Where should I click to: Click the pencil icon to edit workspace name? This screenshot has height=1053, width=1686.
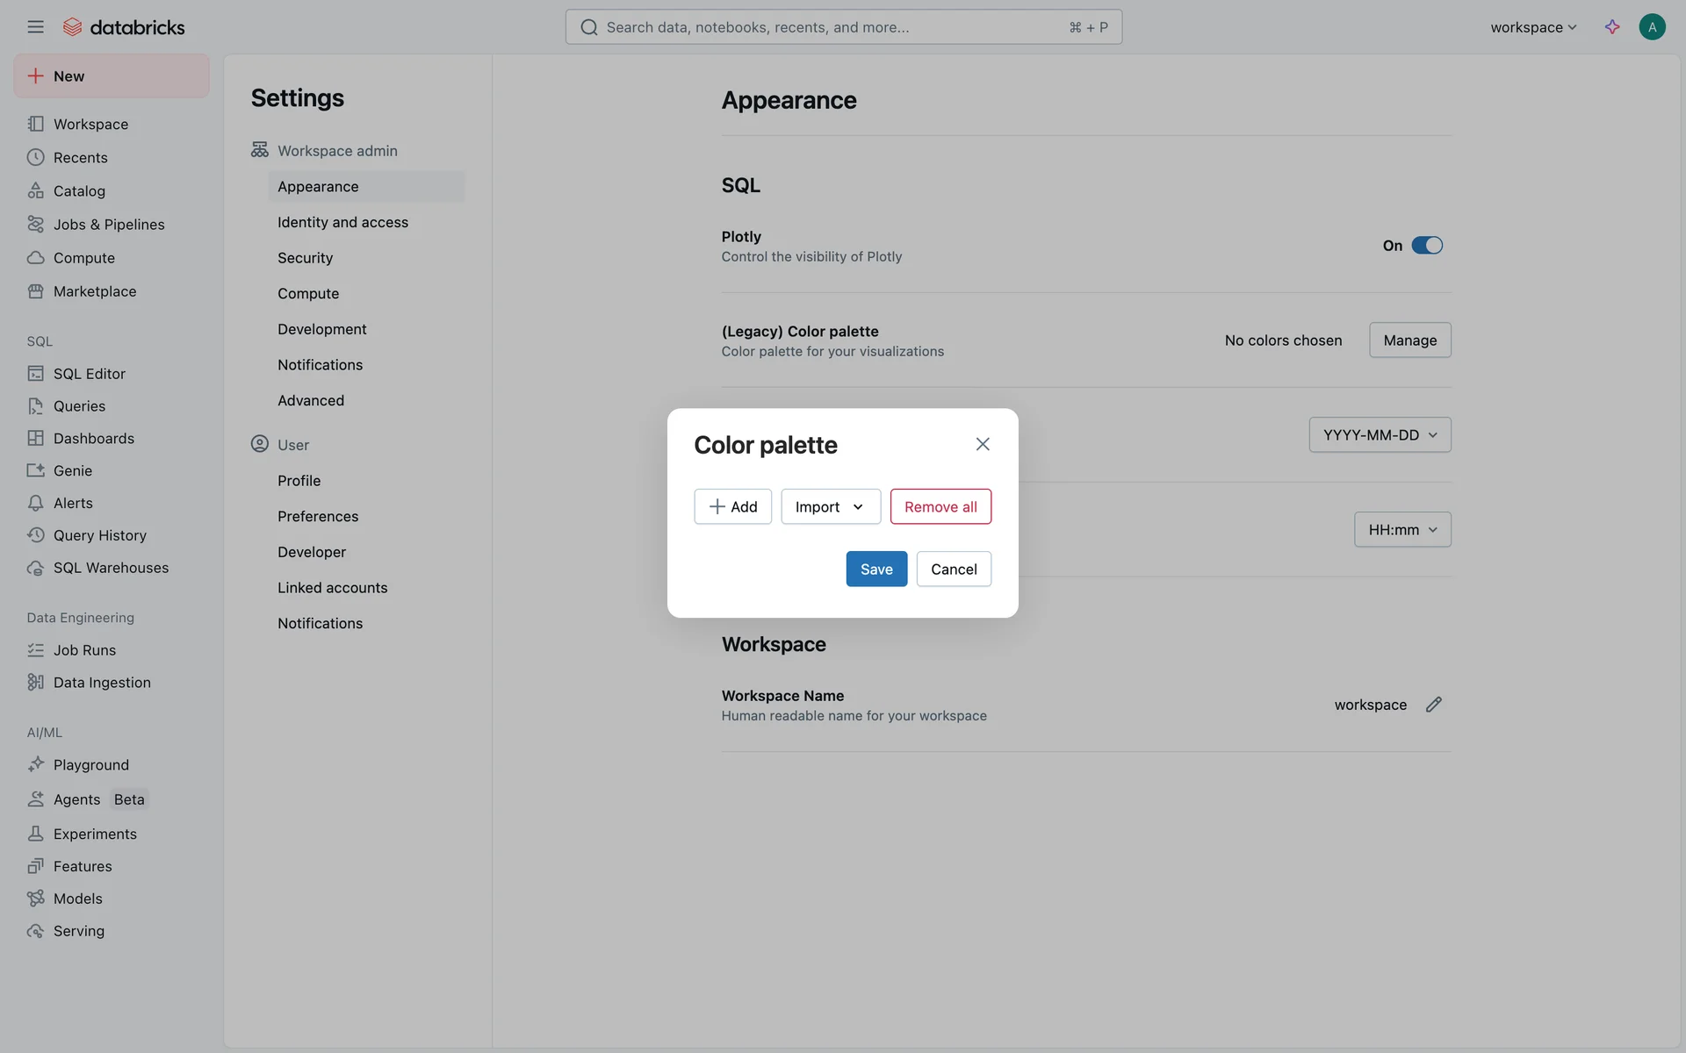[x=1433, y=705]
